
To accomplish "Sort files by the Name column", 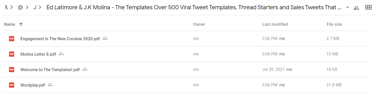I will pyautogui.click(x=10, y=24).
